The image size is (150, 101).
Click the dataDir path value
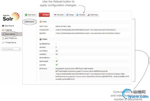coord(88,33)
